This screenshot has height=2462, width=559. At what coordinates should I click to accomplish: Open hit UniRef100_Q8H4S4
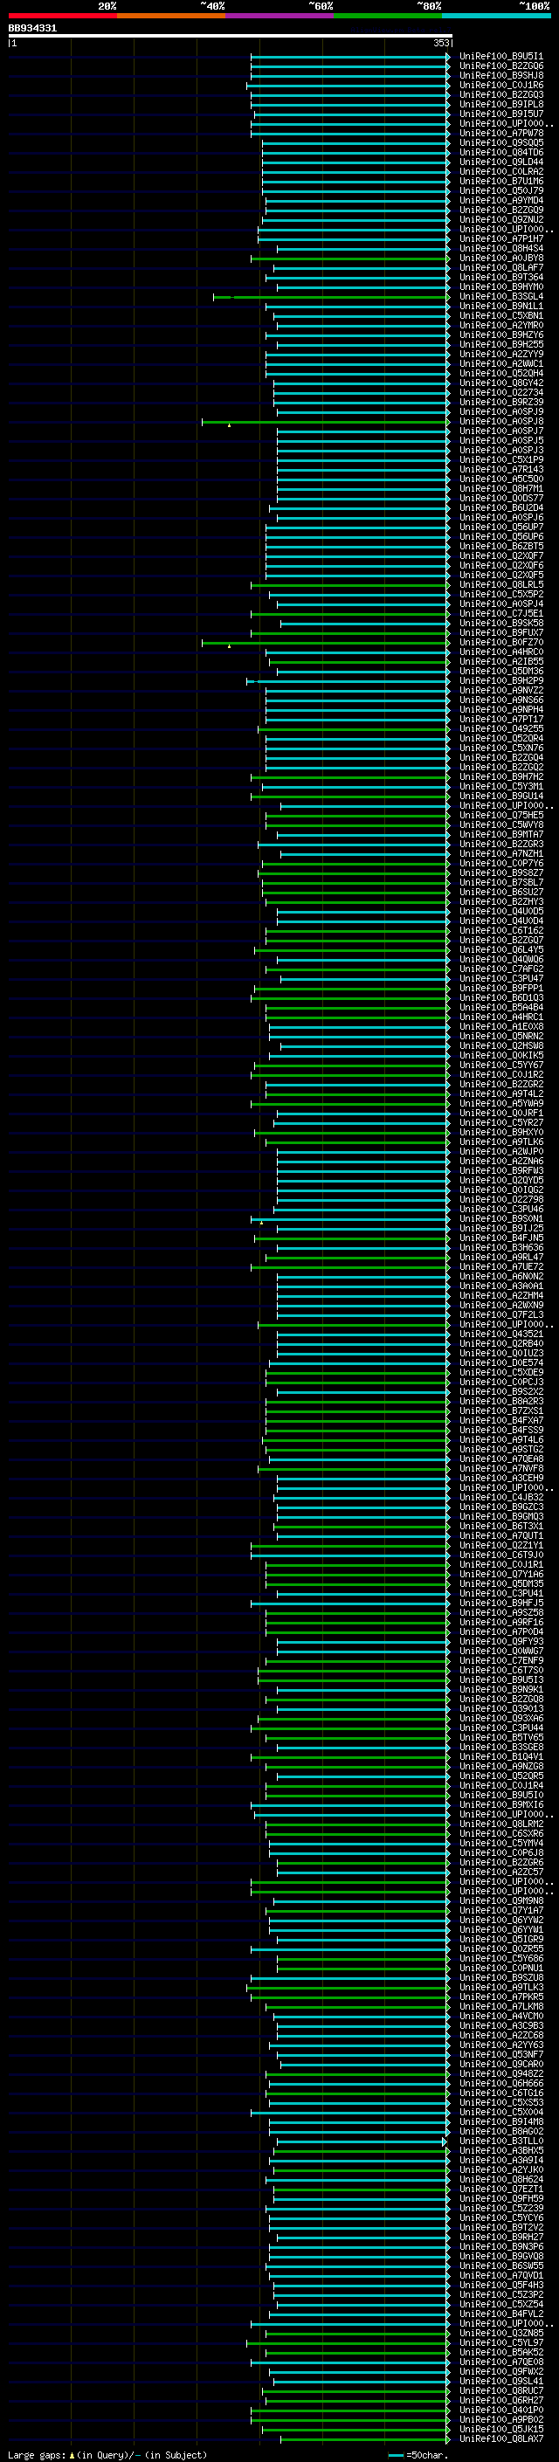(x=500, y=249)
